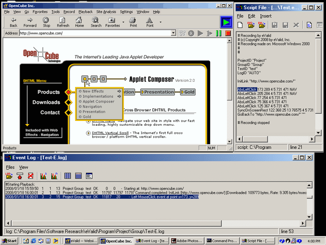Screen dimensions: 326x245
Task: Expand the Font toolbar dropdown arrow
Action: tap(160, 22)
